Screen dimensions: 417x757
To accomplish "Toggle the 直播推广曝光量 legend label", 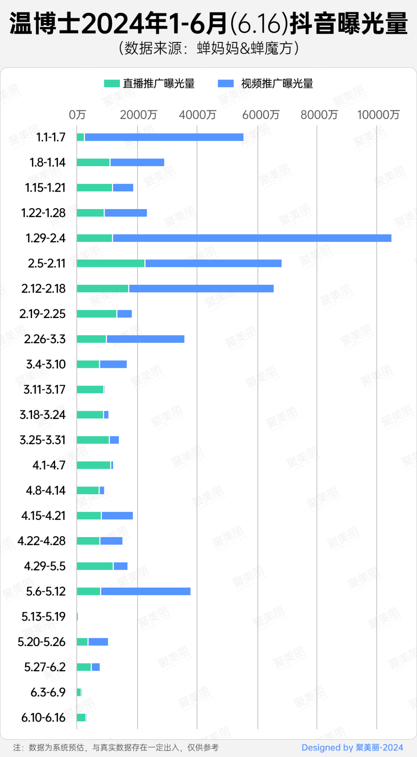I will tap(159, 83).
